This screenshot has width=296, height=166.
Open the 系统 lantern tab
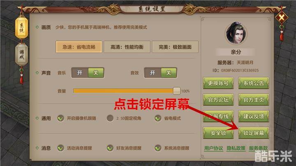21,28
